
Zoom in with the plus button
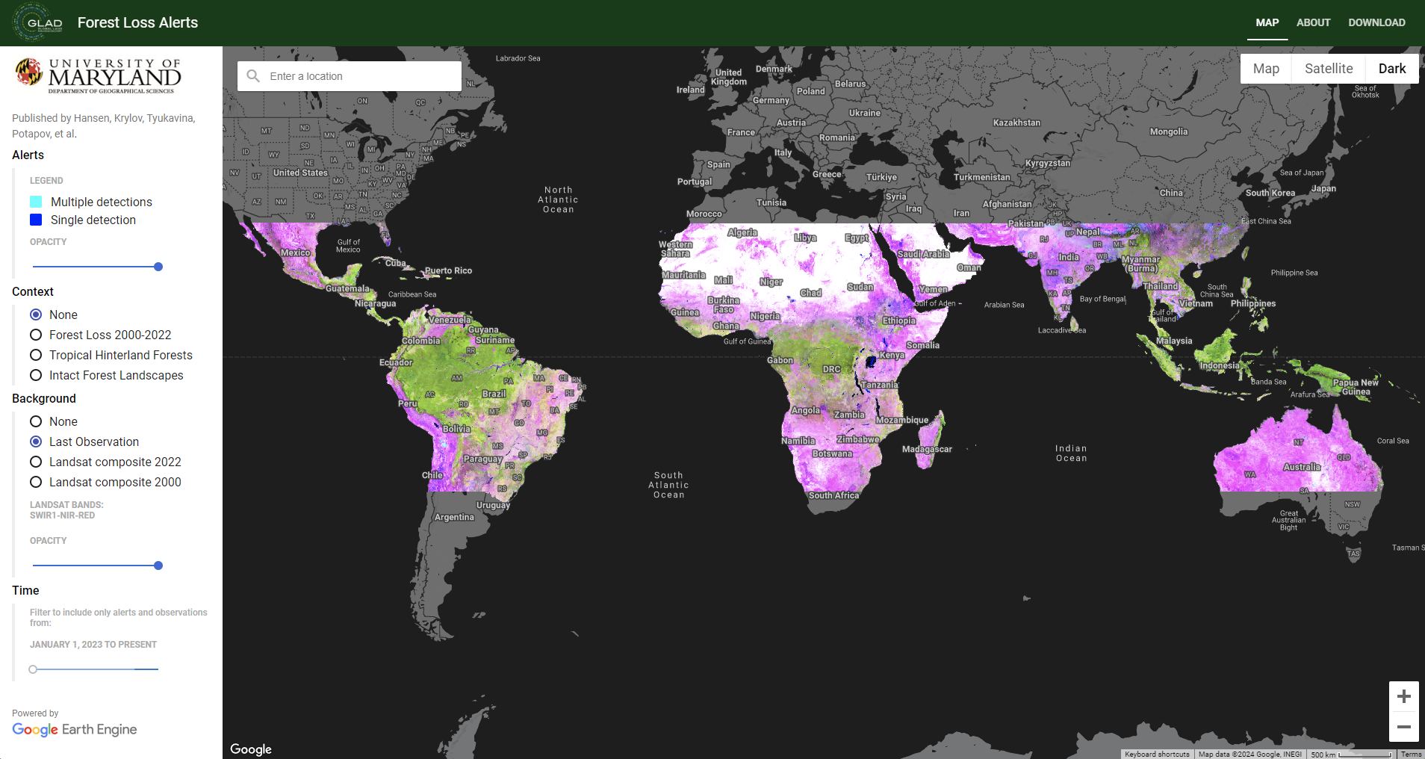(1403, 696)
